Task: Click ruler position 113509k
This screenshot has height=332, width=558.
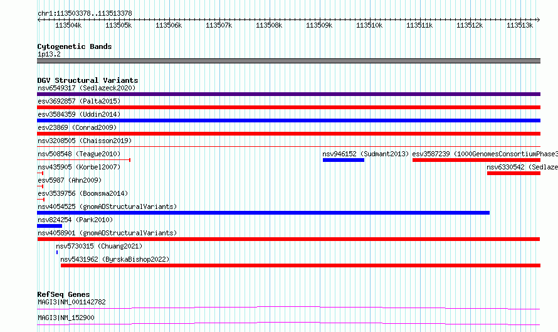Action: 319,25
